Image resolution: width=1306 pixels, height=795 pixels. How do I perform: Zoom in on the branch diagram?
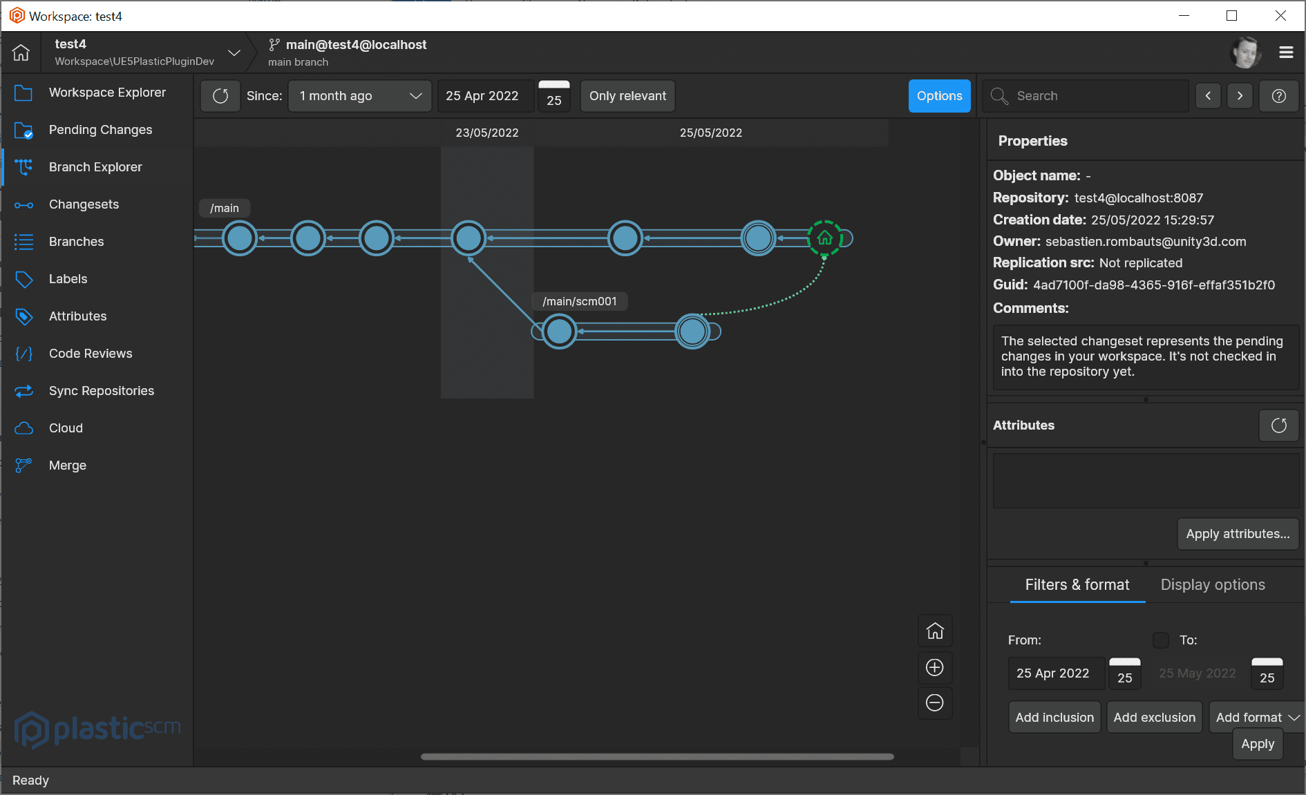(934, 667)
